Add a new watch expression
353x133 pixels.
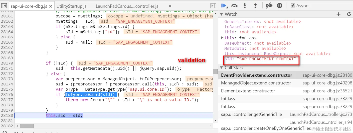[x=339, y=14]
